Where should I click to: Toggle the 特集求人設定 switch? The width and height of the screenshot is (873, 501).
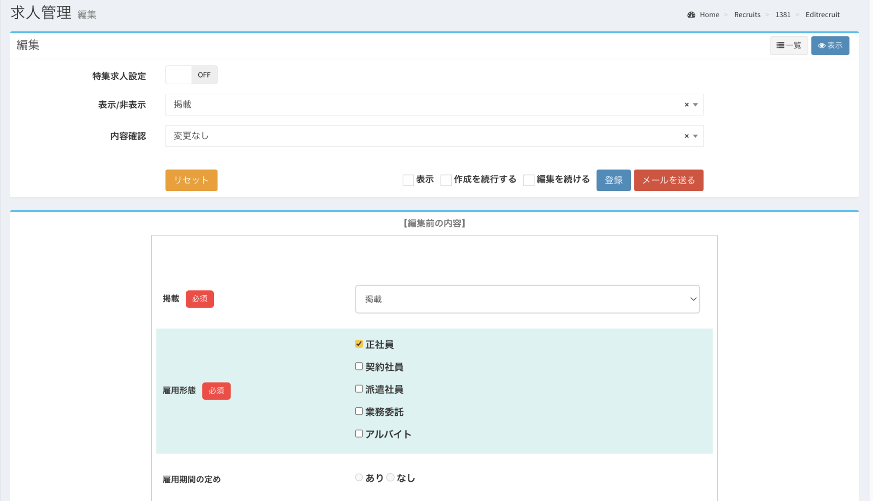[191, 75]
